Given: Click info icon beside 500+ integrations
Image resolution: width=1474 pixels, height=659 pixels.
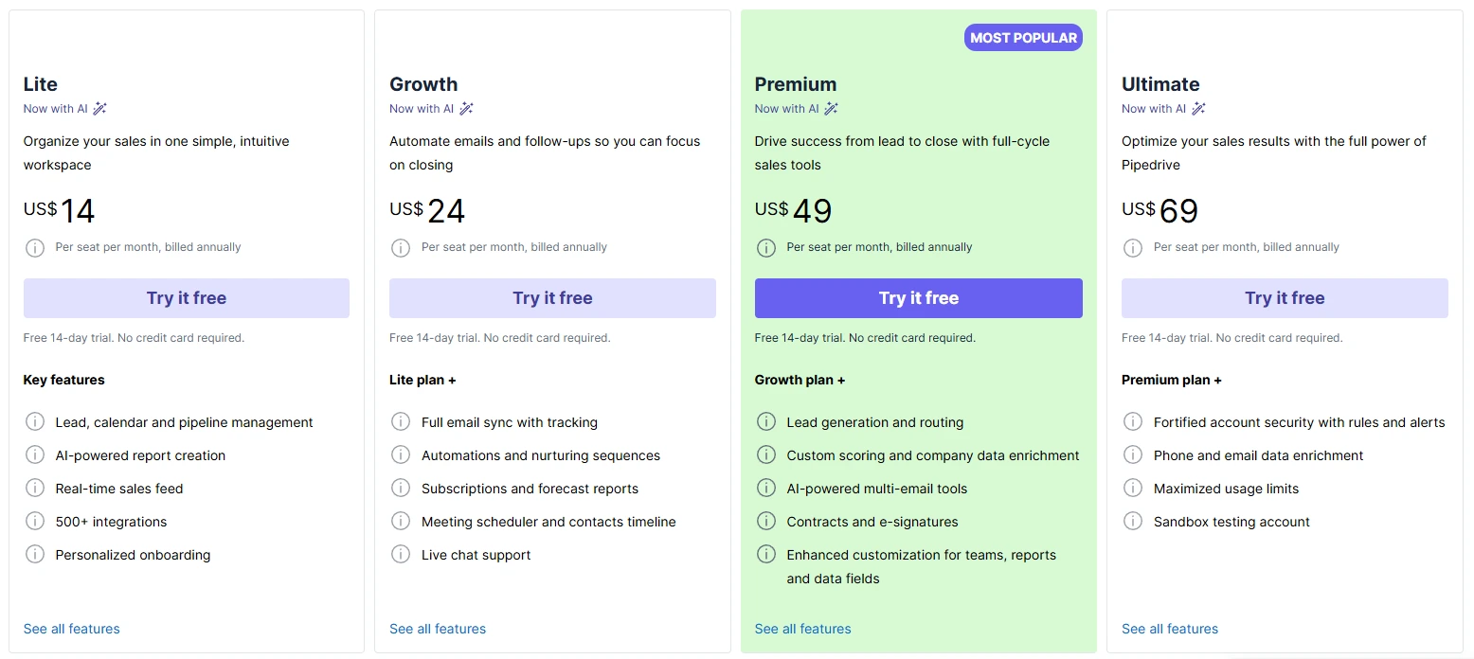Looking at the screenshot, I should 35,522.
